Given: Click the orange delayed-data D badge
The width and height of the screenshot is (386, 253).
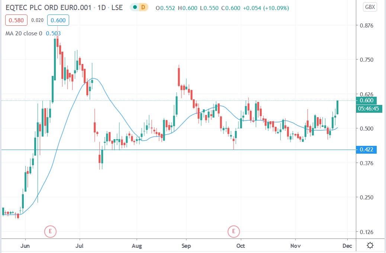Looking at the screenshot, I should point(142,8).
